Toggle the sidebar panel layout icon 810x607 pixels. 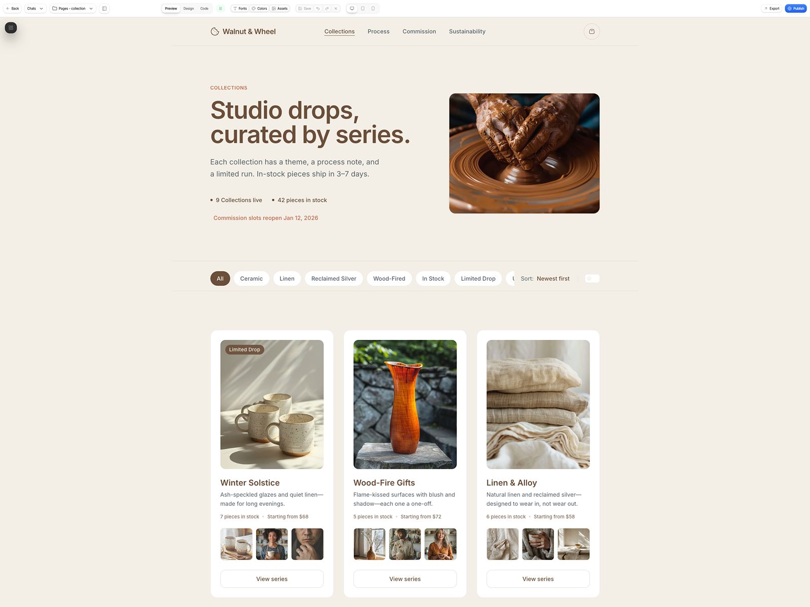[x=104, y=9]
